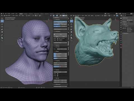
Task: Select the Measure ruler tool in right viewport
Action: click(x=71, y=38)
